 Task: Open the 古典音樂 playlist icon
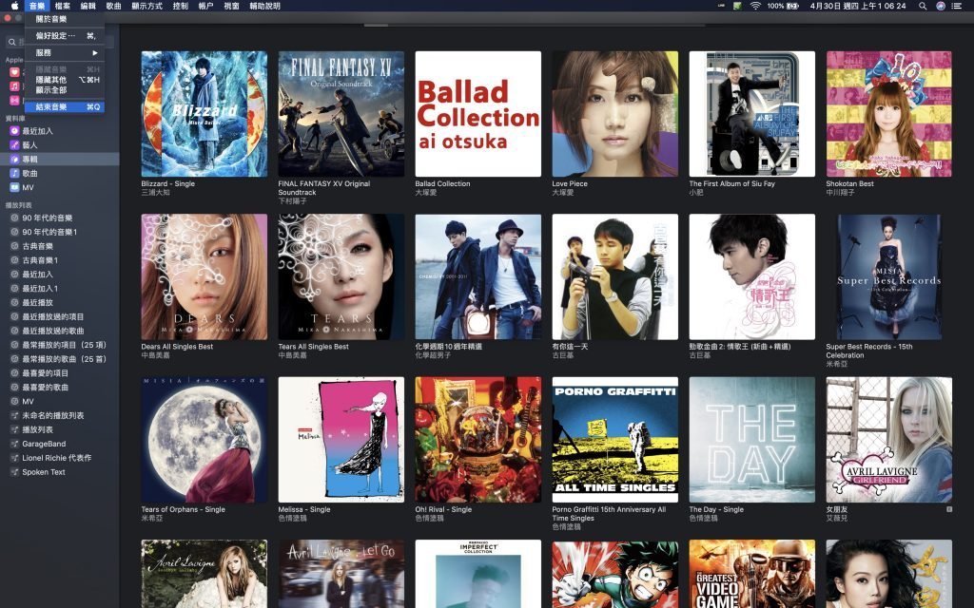coord(14,246)
